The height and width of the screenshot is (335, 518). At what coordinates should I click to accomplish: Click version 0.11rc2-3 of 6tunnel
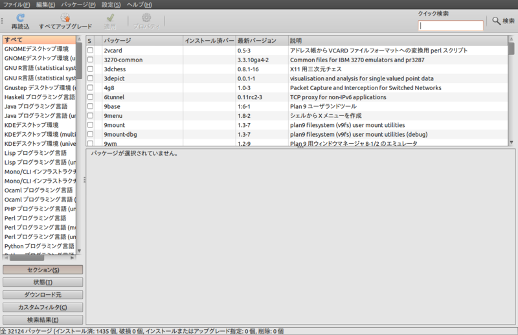tap(251, 97)
